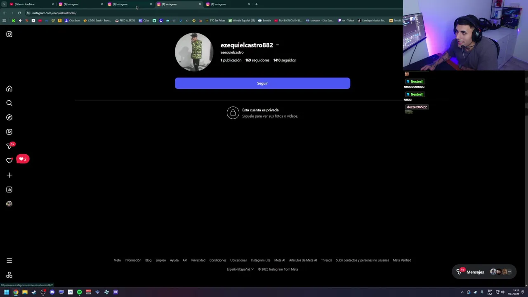Open Explore compass icon in the sidebar
This screenshot has width=528, height=297.
[x=9, y=118]
